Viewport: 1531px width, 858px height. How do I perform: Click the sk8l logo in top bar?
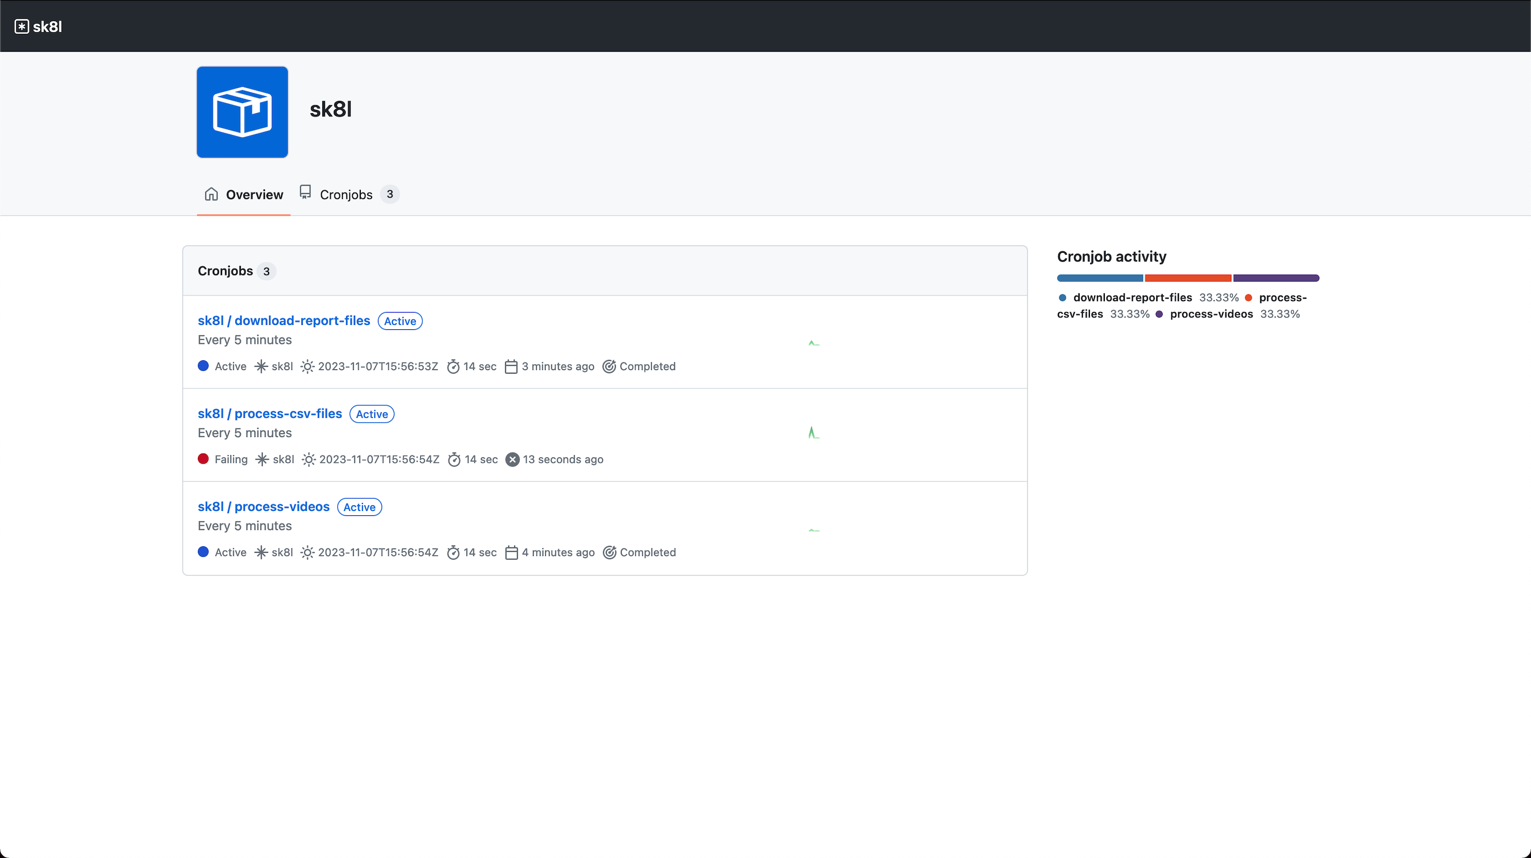pyautogui.click(x=38, y=26)
